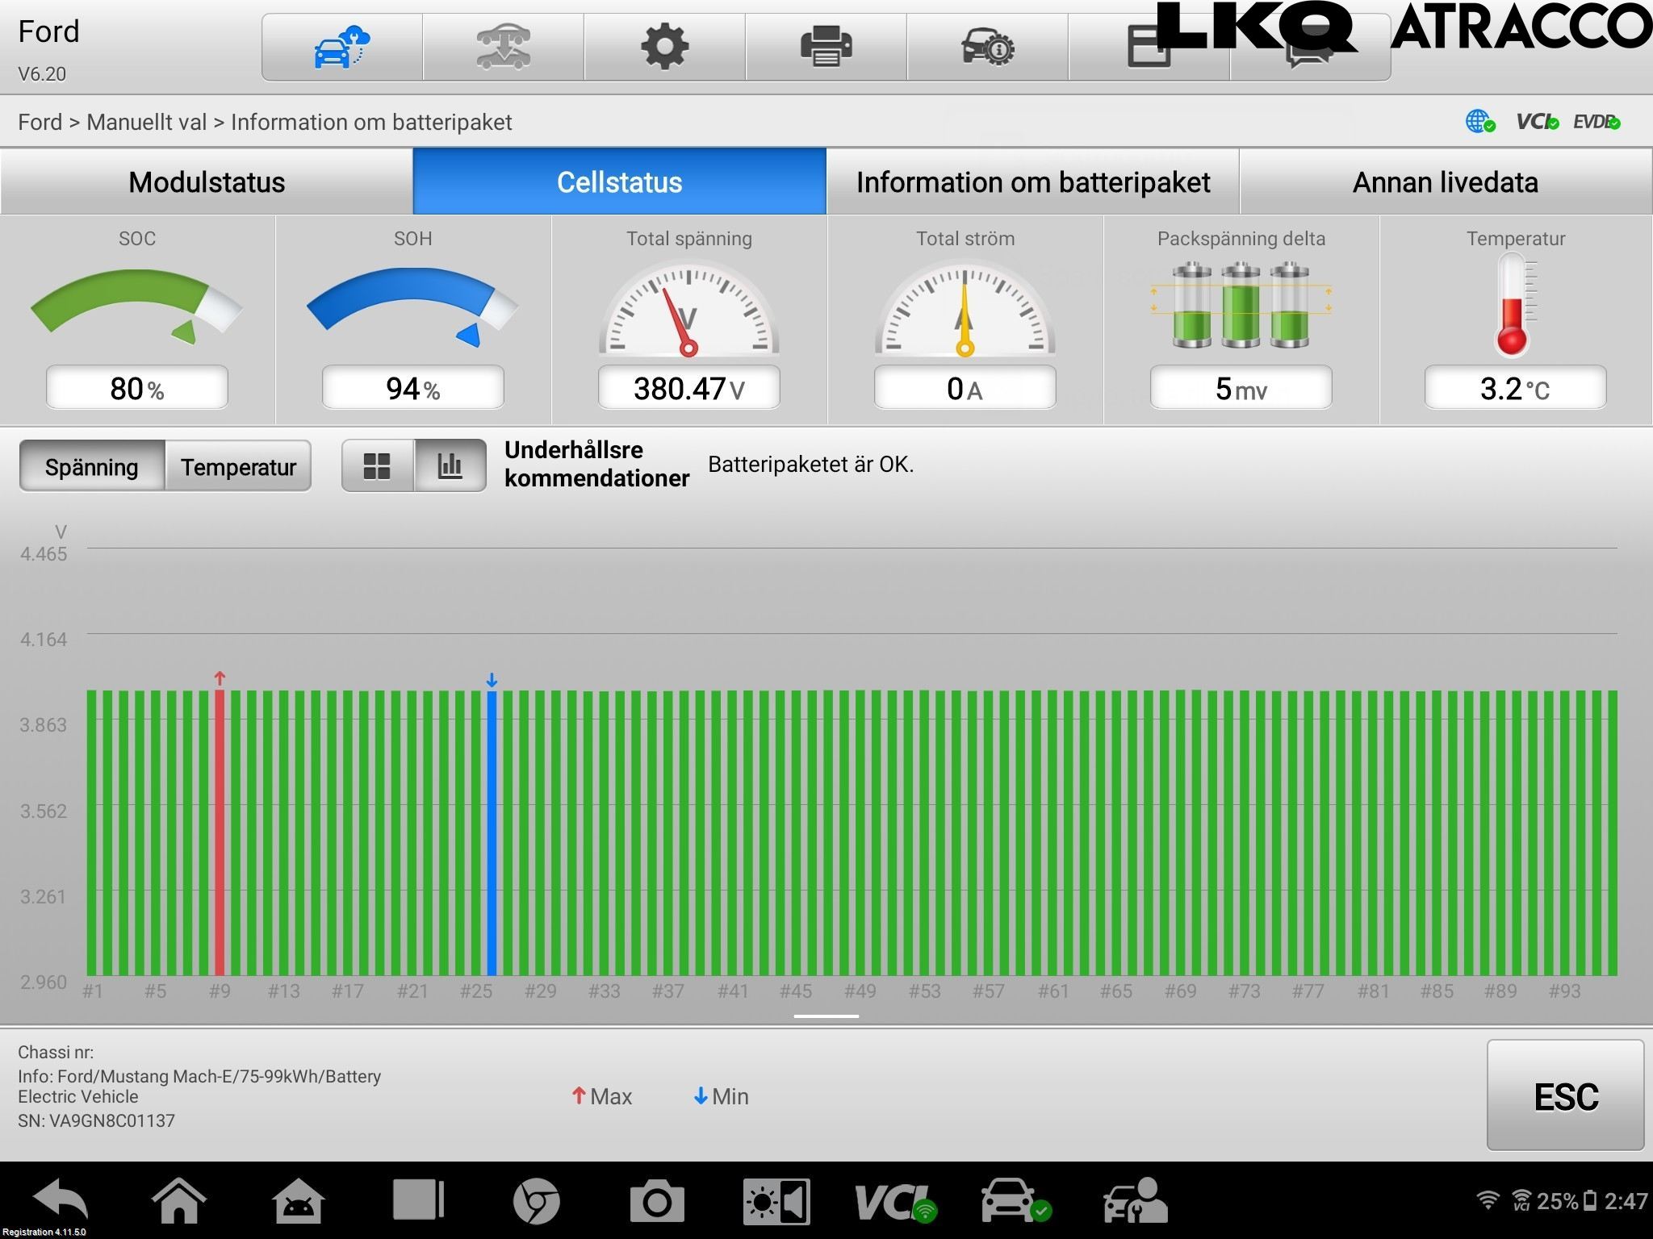
Task: Click the printer icon
Action: 826,47
